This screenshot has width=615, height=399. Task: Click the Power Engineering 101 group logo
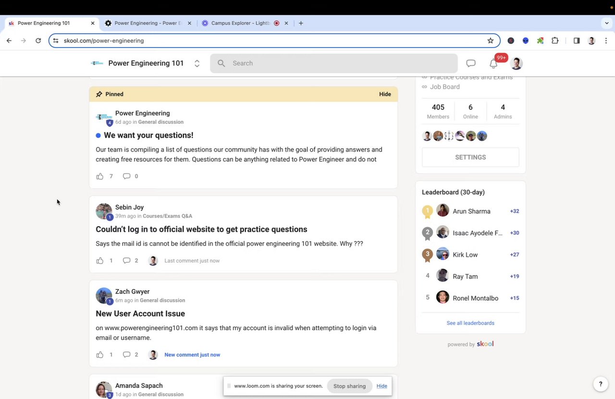click(x=97, y=63)
